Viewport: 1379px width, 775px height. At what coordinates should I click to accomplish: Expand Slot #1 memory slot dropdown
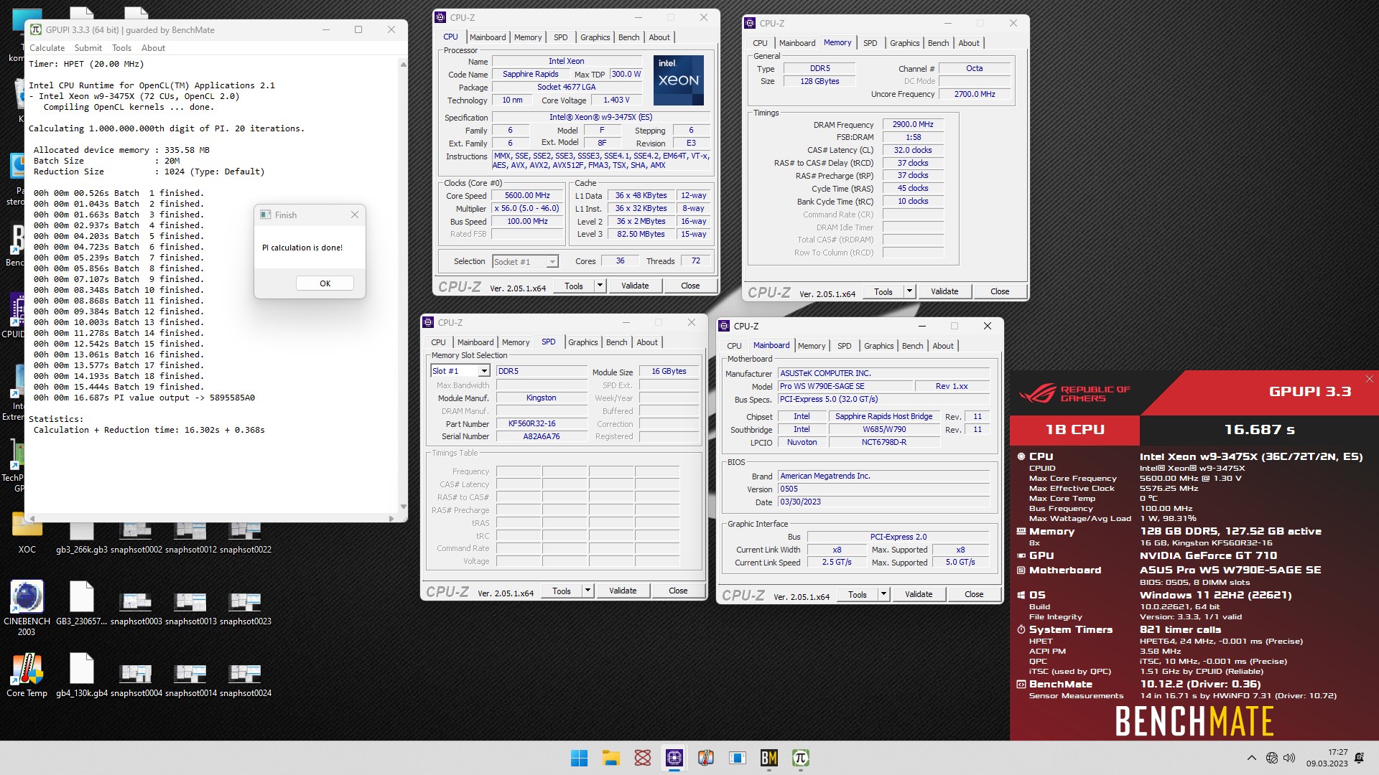pyautogui.click(x=484, y=371)
